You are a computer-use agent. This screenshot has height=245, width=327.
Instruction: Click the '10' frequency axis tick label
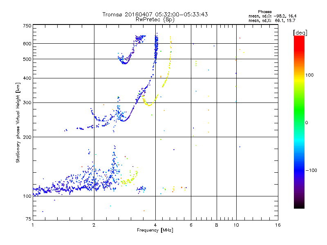click(x=236, y=225)
